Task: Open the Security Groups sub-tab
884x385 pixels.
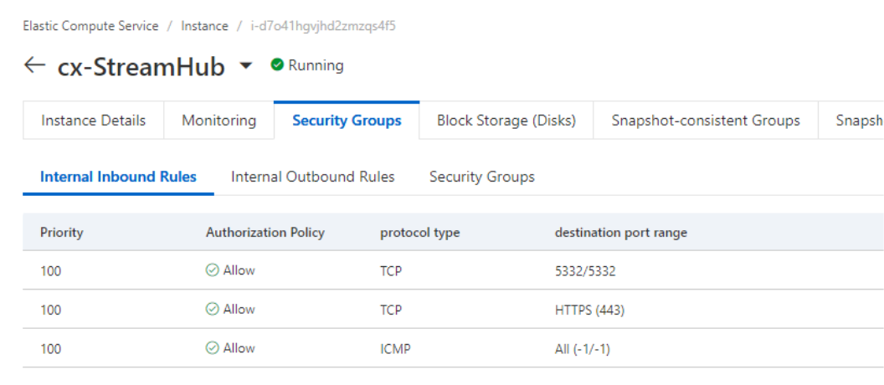Action: tap(481, 177)
